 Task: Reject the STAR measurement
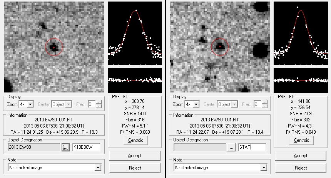point(300,168)
